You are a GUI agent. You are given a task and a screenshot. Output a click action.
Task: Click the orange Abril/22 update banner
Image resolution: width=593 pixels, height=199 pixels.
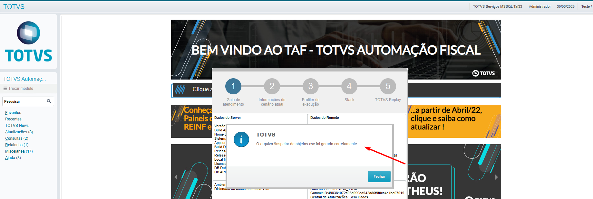tap(454, 121)
